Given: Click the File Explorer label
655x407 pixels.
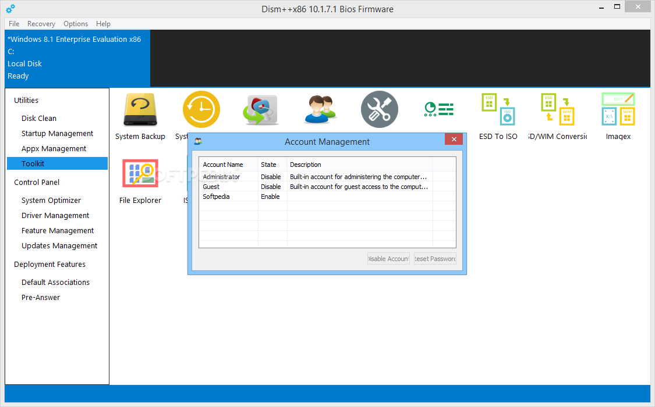Looking at the screenshot, I should coord(140,201).
